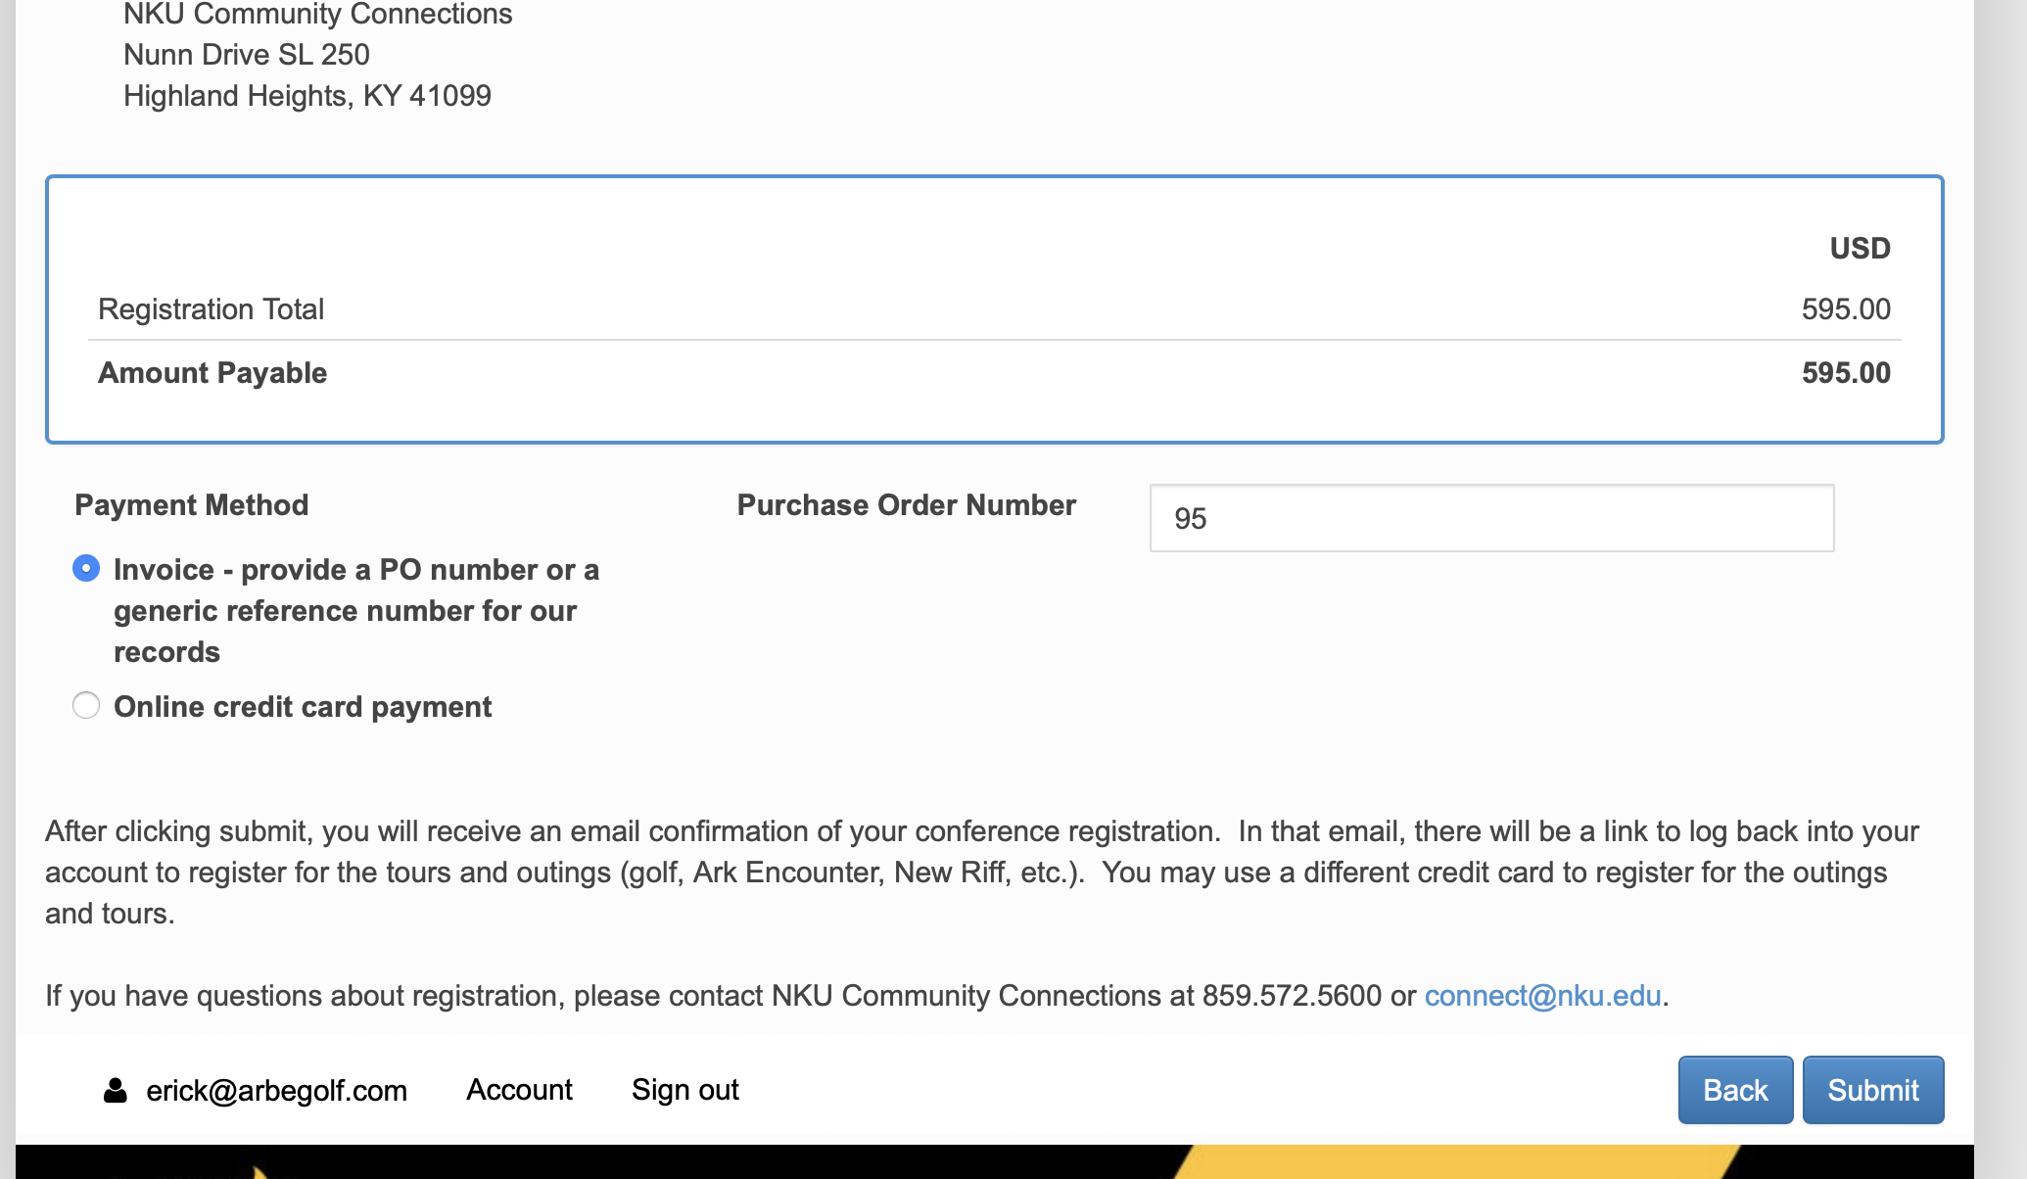Click the erick@arbegolf.com account email

tap(276, 1091)
